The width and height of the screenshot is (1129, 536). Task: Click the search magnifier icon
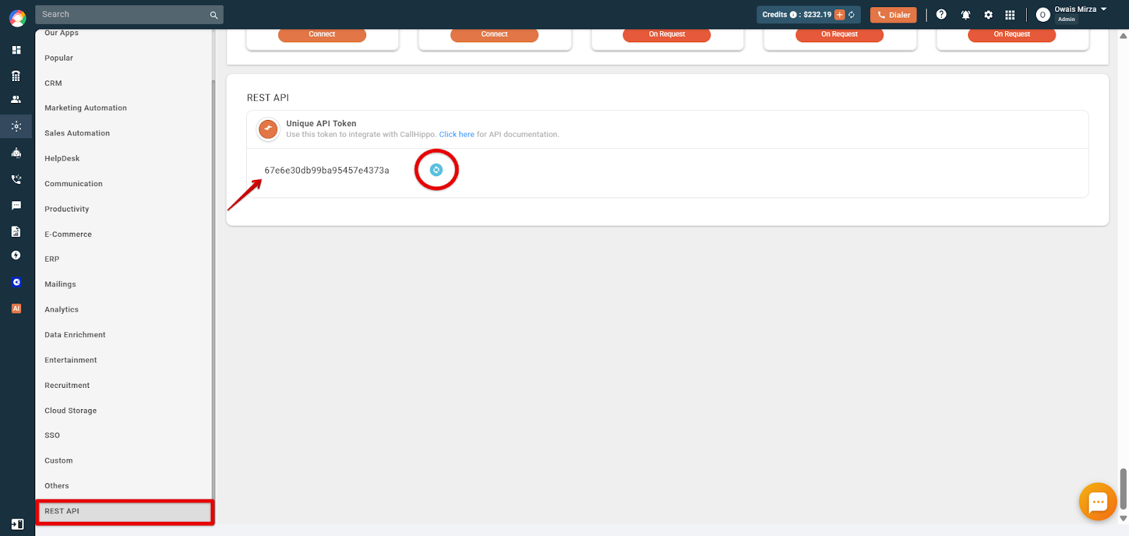[214, 15]
